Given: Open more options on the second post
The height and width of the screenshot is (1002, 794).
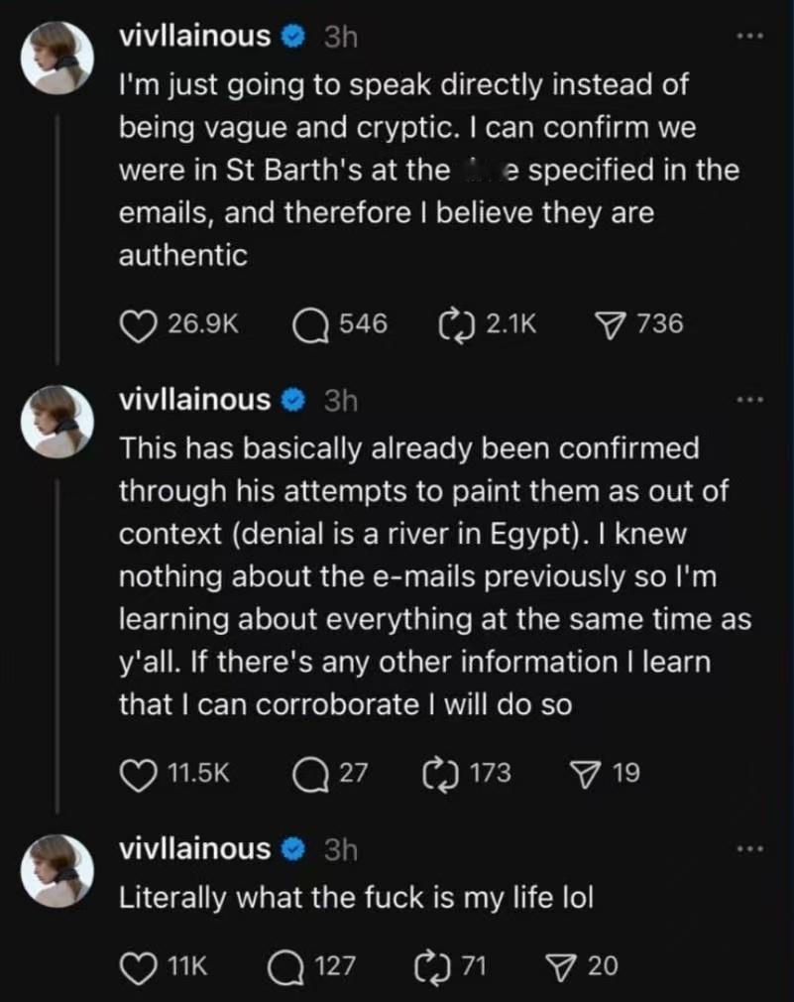Looking at the screenshot, I should (x=750, y=400).
